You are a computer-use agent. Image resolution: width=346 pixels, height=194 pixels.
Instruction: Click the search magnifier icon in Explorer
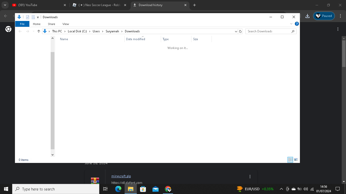click(293, 31)
